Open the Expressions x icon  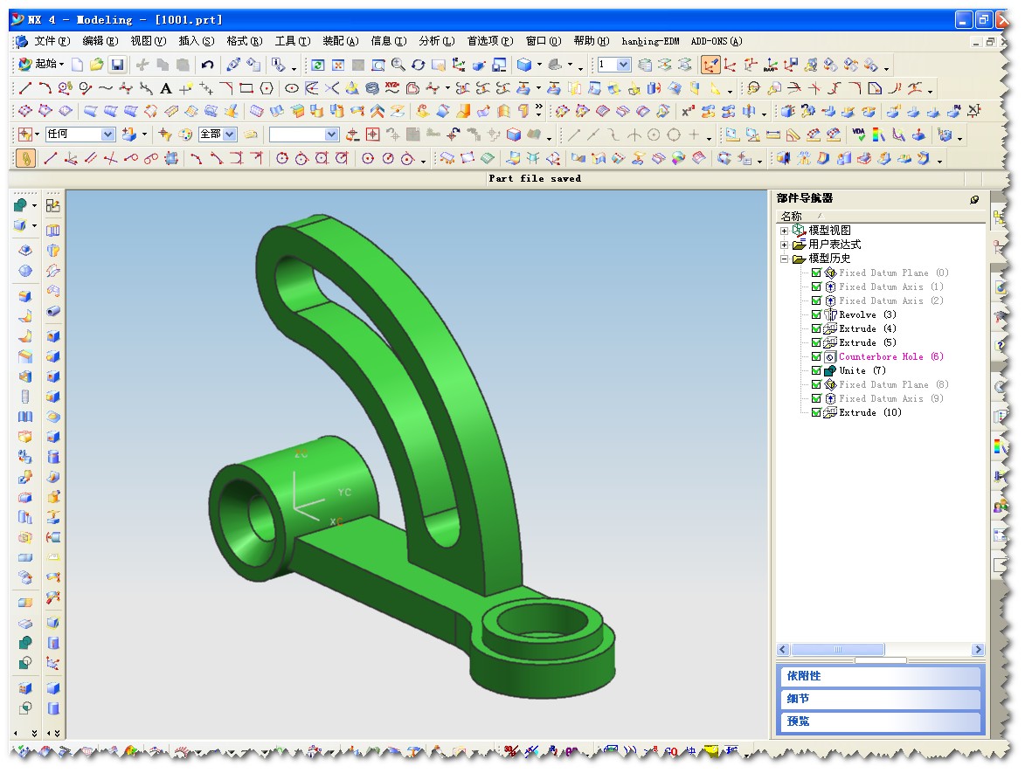tap(688, 111)
